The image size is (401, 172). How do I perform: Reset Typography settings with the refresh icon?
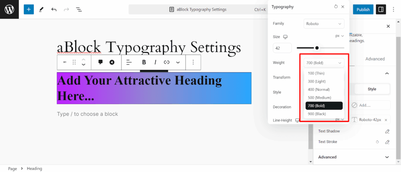pyautogui.click(x=336, y=7)
